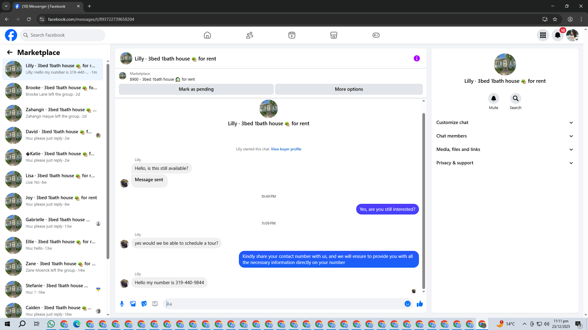This screenshot has width=588, height=330.
Task: Open Facebook notifications bell
Action: click(x=557, y=35)
